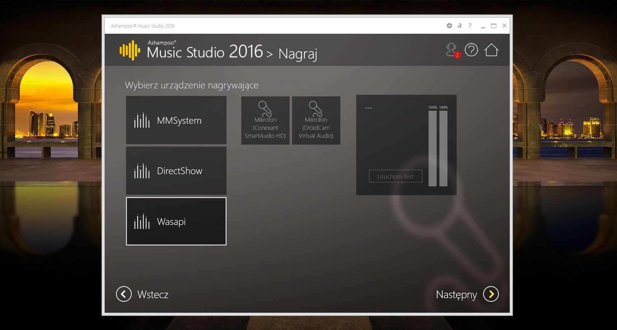Open the support notifications icon with badge
This screenshot has width=617, height=330.
pos(453,51)
